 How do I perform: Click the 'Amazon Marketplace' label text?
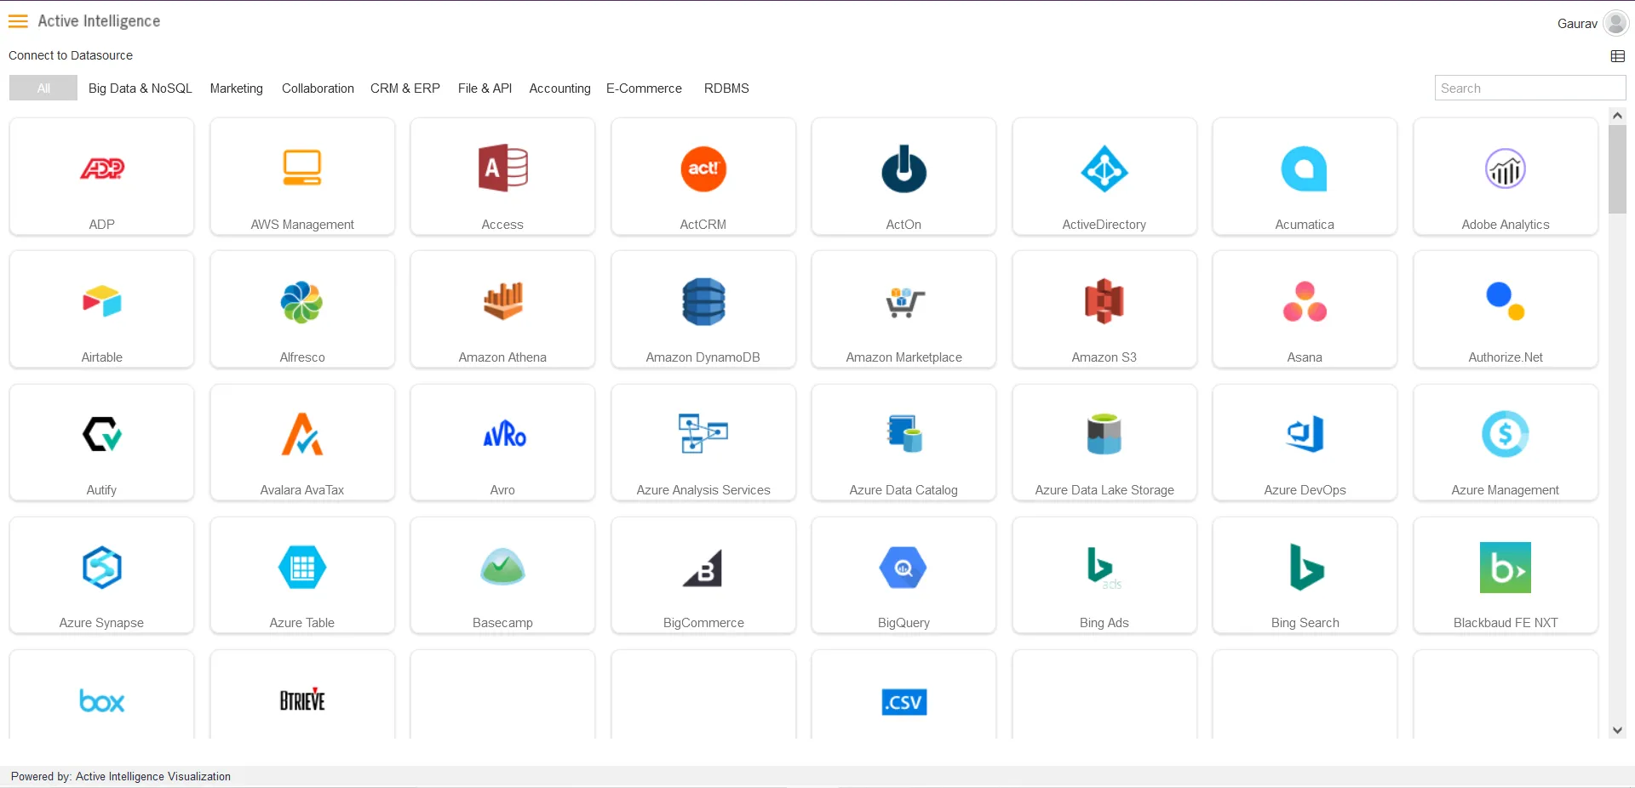point(904,357)
